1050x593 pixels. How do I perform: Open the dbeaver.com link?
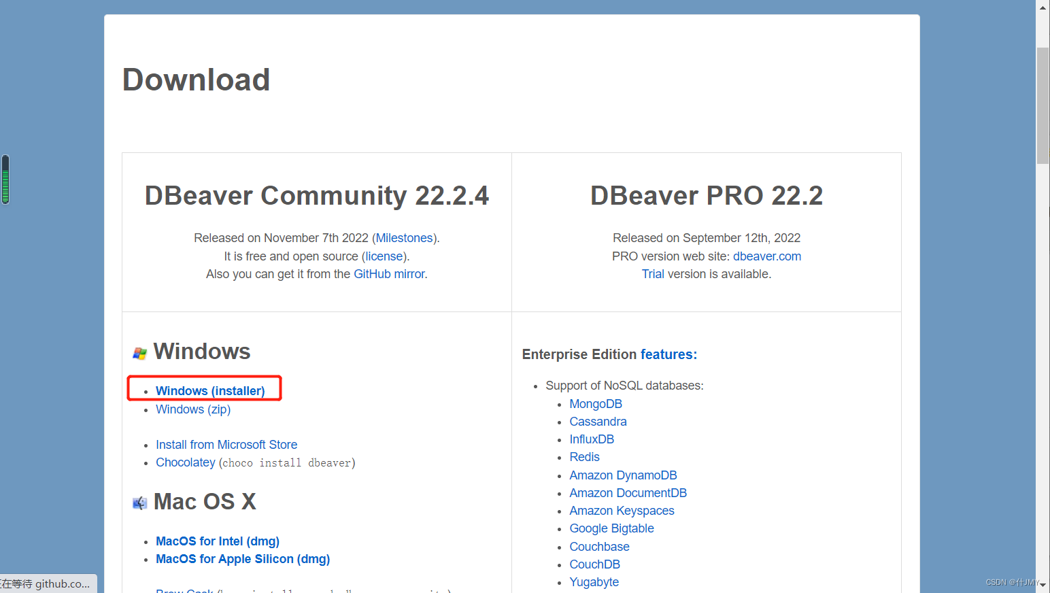click(x=766, y=256)
